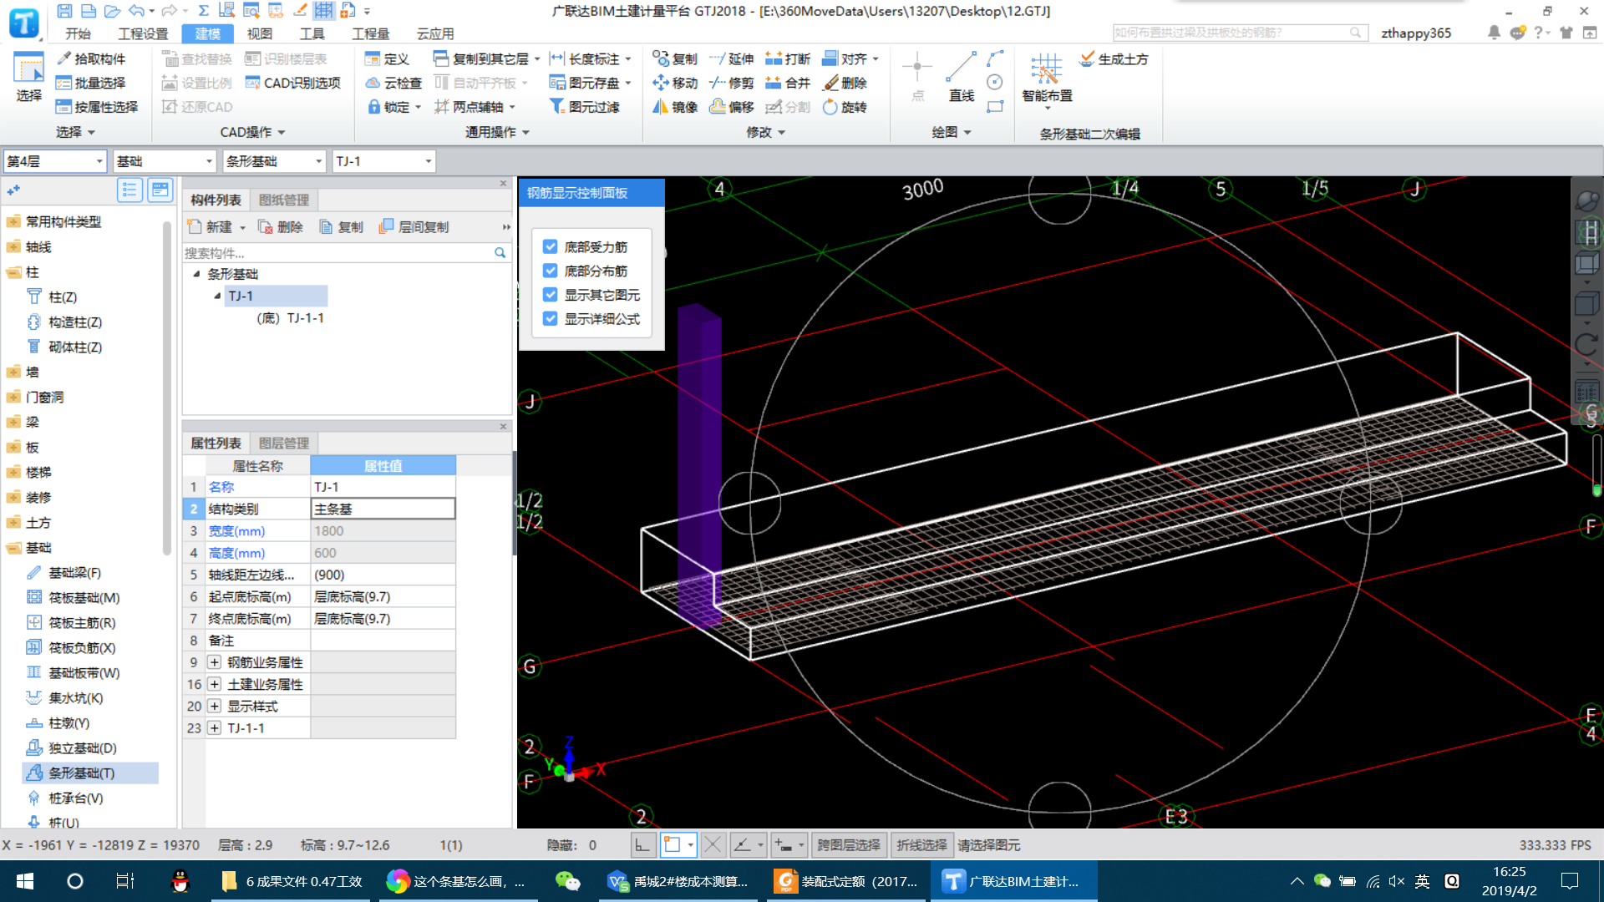Expand the TJ-1-1 property row
1604x902 pixels.
(x=215, y=727)
